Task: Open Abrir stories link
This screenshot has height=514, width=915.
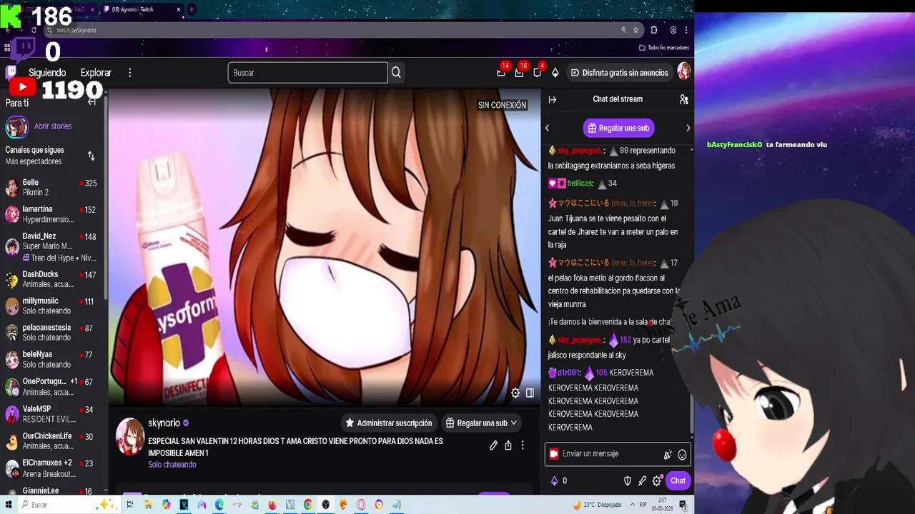Action: pyautogui.click(x=53, y=126)
